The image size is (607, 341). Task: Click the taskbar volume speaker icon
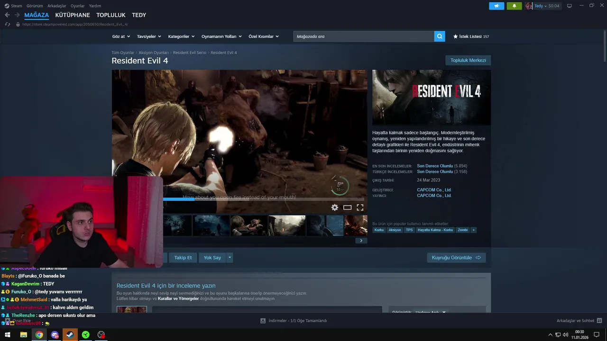[566, 335]
